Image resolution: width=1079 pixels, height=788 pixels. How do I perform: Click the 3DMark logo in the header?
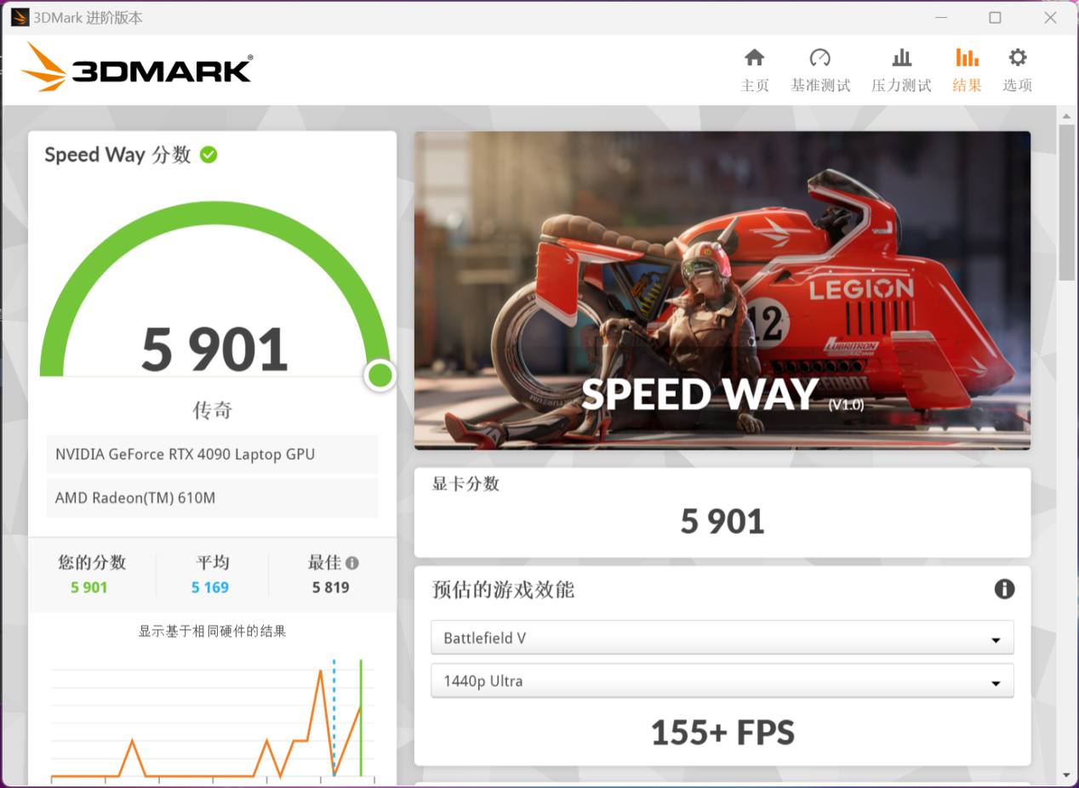click(x=136, y=68)
